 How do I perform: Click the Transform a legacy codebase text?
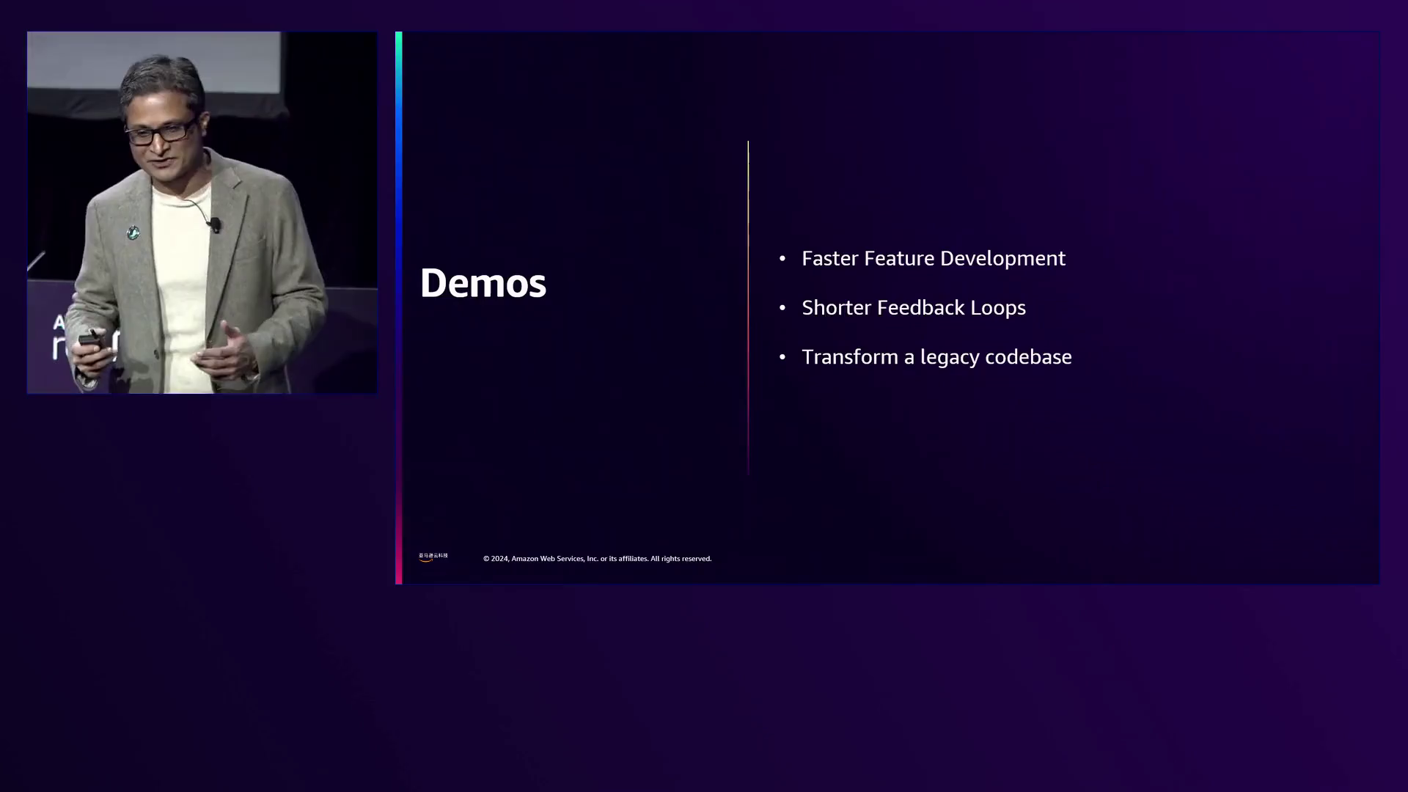point(936,357)
